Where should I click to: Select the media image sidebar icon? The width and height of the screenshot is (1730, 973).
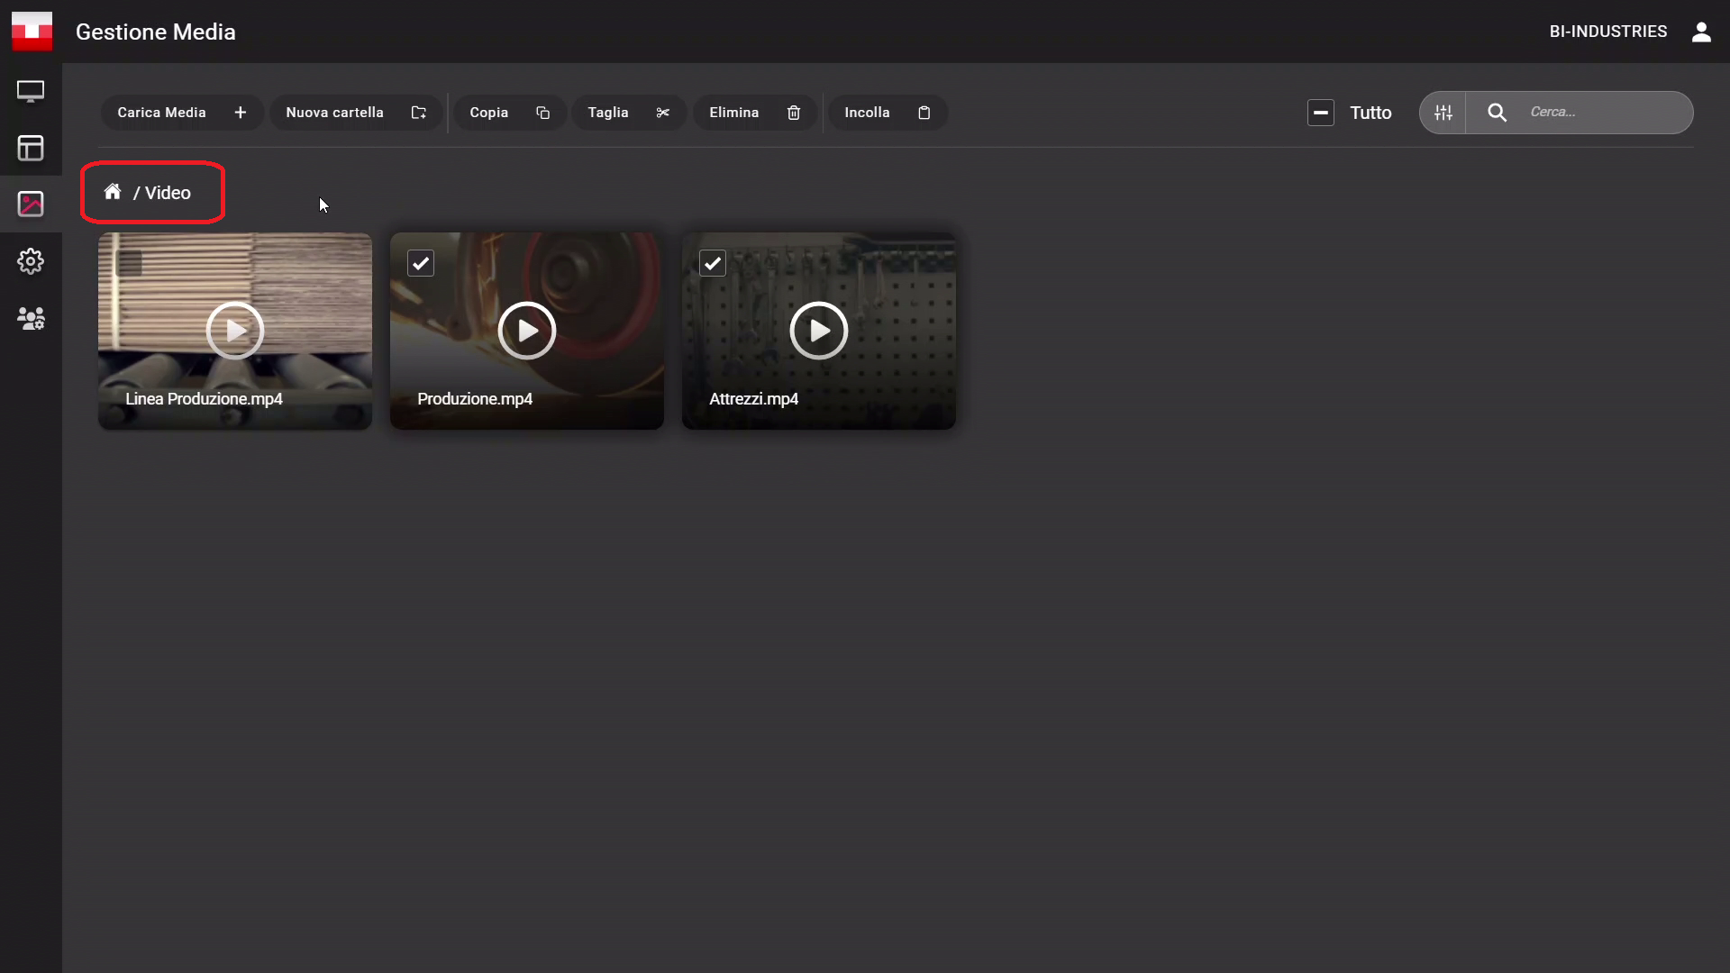pos(31,205)
